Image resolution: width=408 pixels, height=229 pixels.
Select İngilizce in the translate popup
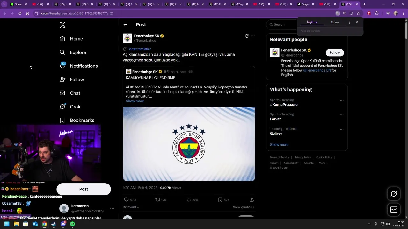312,22
